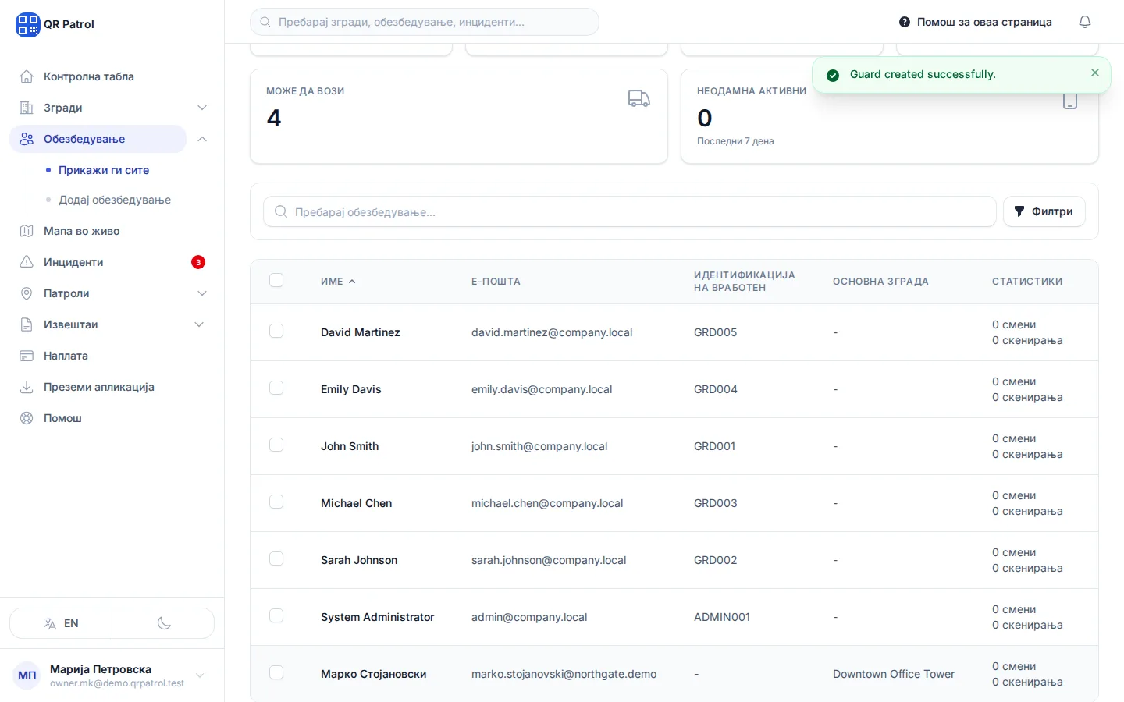This screenshot has width=1124, height=702.
Task: Click the Патроли location pin icon
Action: 27,293
